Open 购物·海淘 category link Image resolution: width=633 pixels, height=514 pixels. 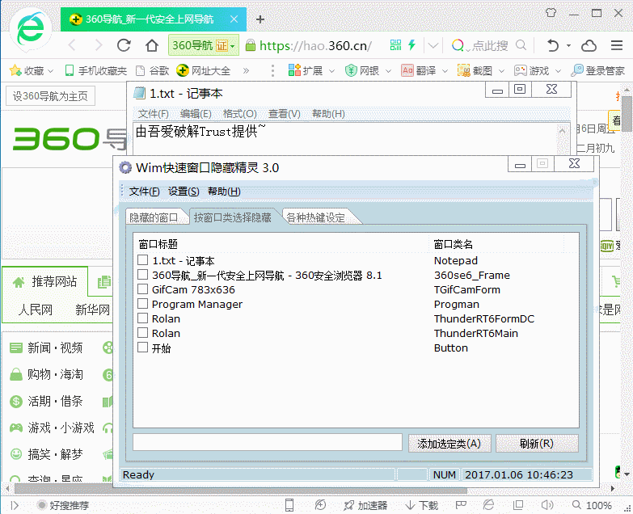click(55, 374)
